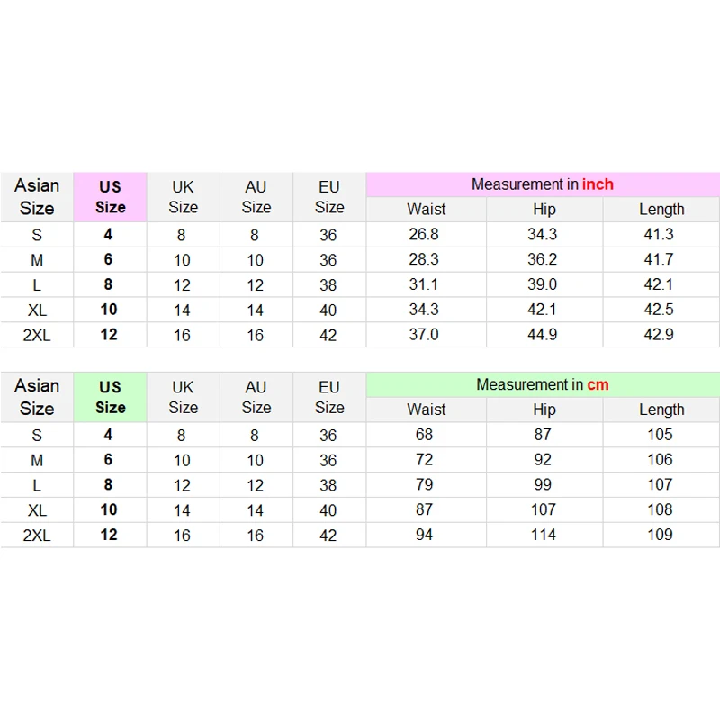The height and width of the screenshot is (720, 720).
Task: Click the pink US Size header cell
Action: 110,197
